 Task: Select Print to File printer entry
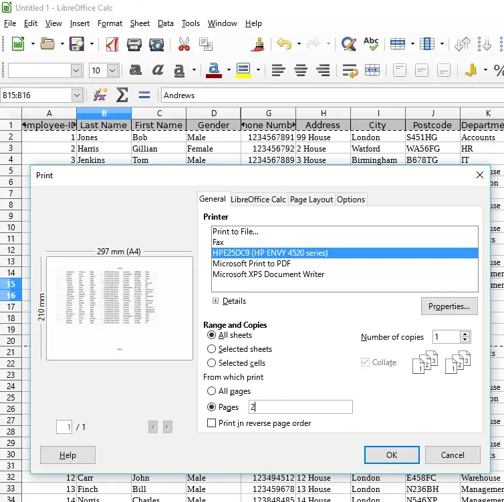[x=344, y=232]
